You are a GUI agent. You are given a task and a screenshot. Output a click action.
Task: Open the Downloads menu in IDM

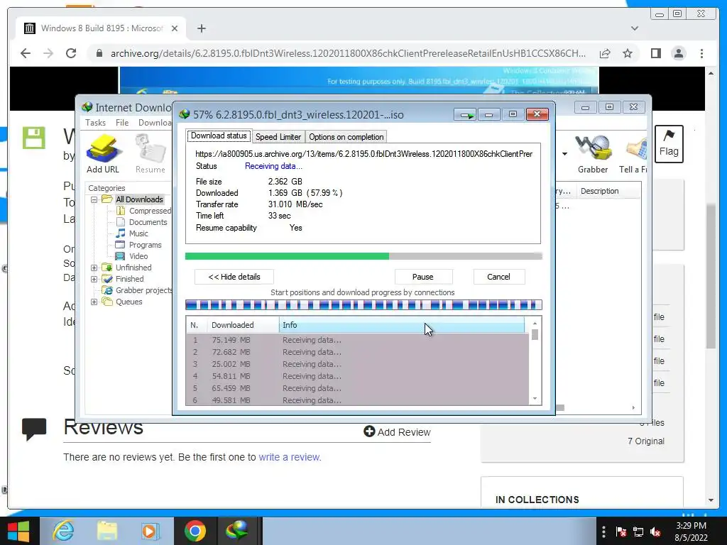pos(154,122)
